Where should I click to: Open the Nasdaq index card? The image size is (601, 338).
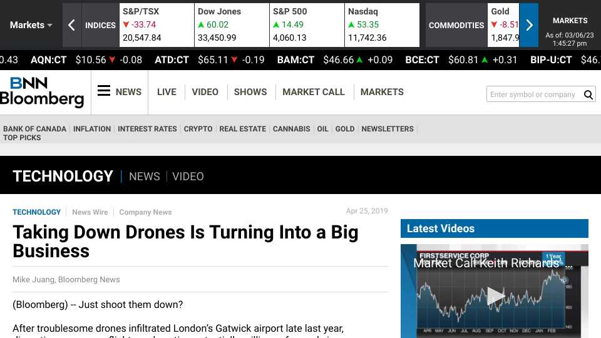tap(382, 25)
